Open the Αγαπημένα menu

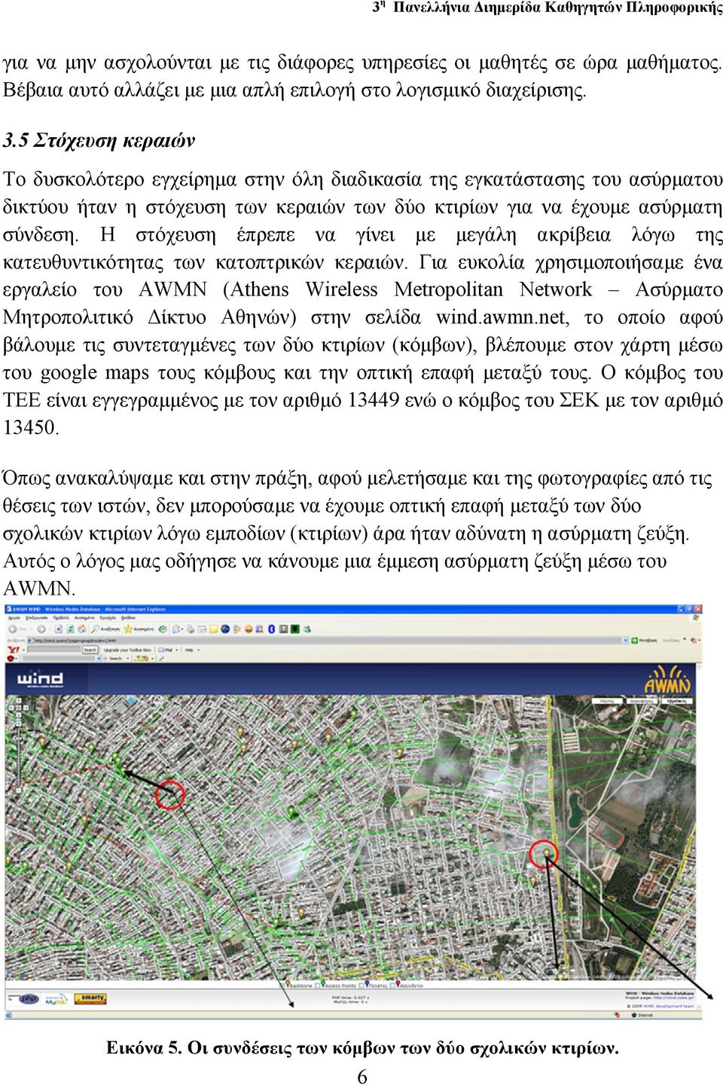[84, 617]
